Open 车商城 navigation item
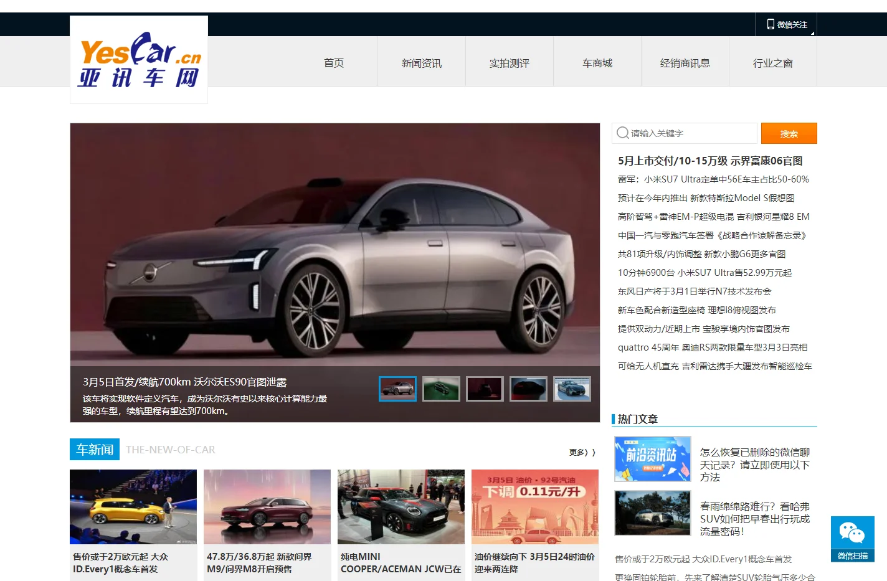The width and height of the screenshot is (887, 581). point(597,63)
